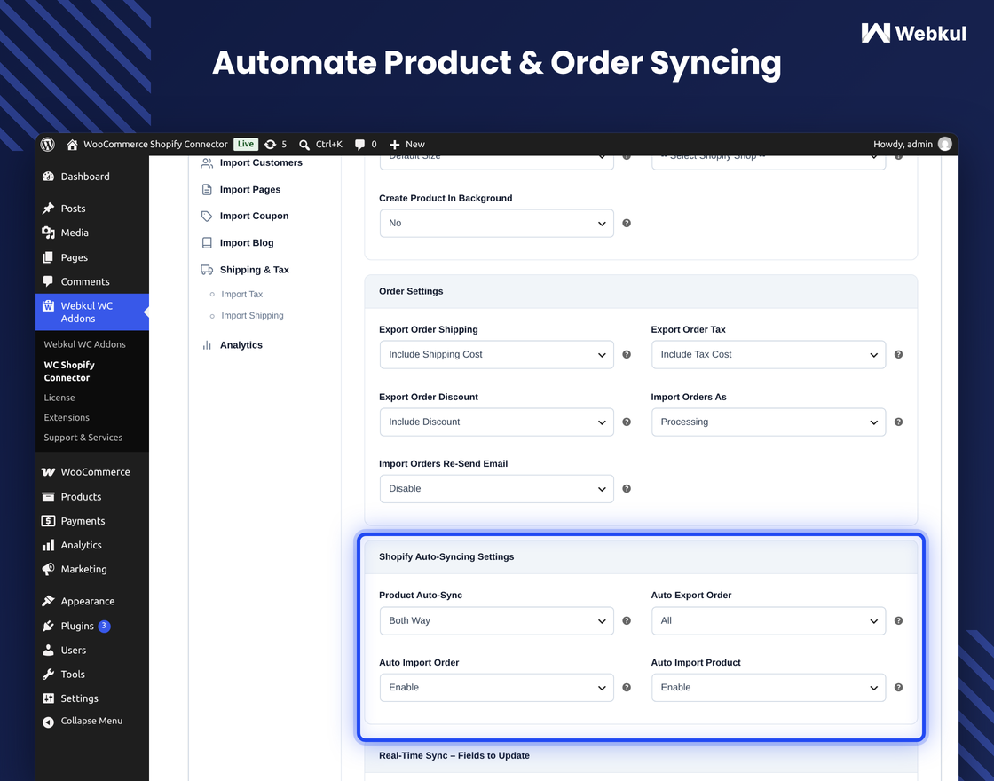Viewport: 994px width, 781px height.
Task: Click help icon beside Export Order Discount
Action: (627, 422)
